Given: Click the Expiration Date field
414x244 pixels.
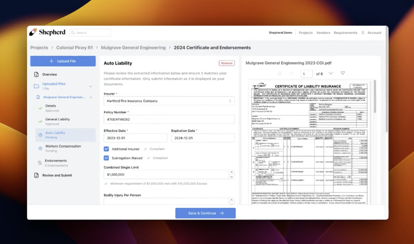Looking at the screenshot, I should click(x=203, y=138).
